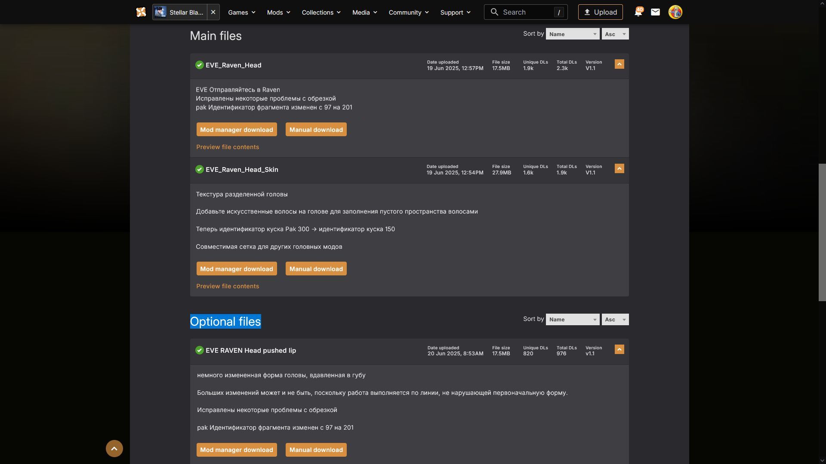Click the EVE RAVEN Head pushed lip title

coord(251,350)
